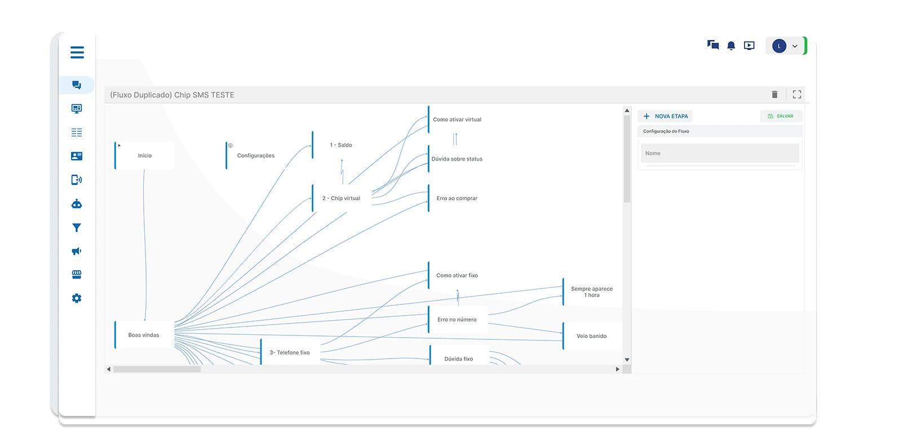Click the horizontal scrollbar of the canvas

pos(157,369)
